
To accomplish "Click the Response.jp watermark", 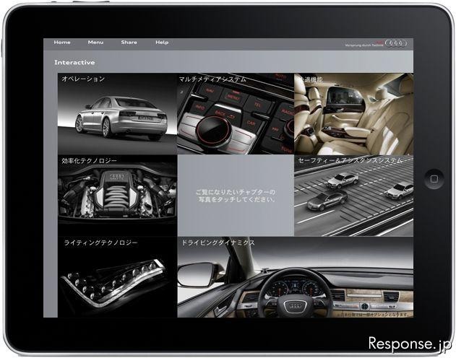I will tap(408, 343).
